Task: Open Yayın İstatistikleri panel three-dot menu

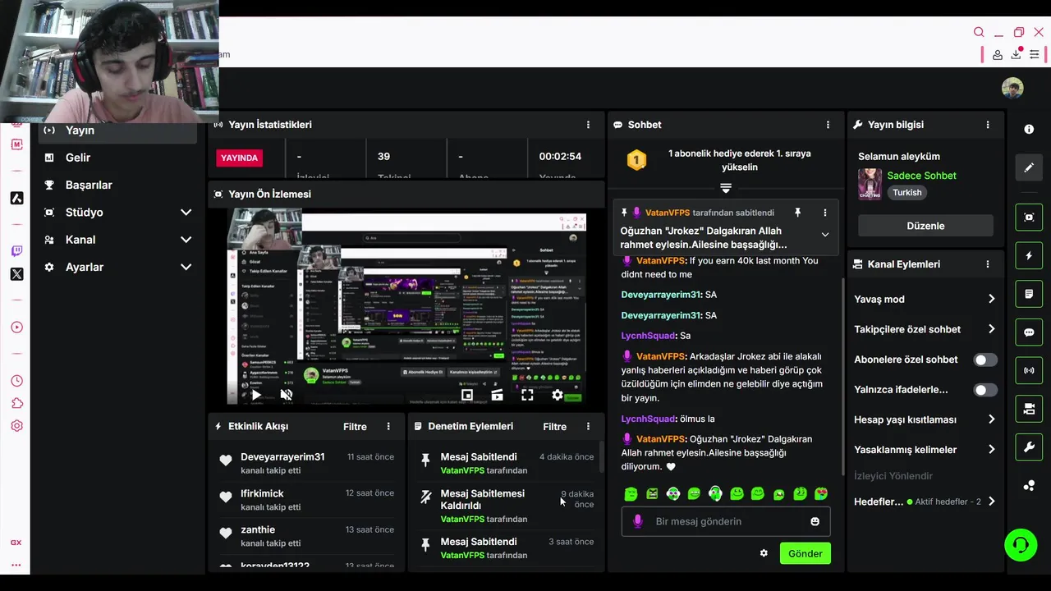Action: pyautogui.click(x=588, y=125)
